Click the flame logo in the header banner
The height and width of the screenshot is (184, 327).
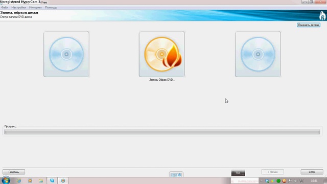[322, 15]
